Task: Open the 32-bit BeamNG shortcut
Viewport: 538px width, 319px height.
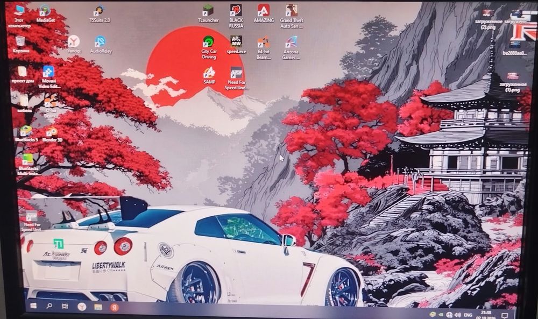Action: pos(51,107)
